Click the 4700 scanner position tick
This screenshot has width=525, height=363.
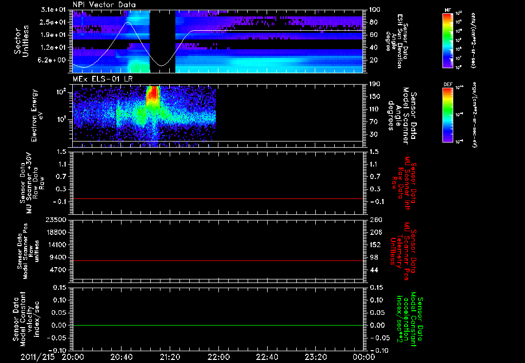(x=58, y=270)
